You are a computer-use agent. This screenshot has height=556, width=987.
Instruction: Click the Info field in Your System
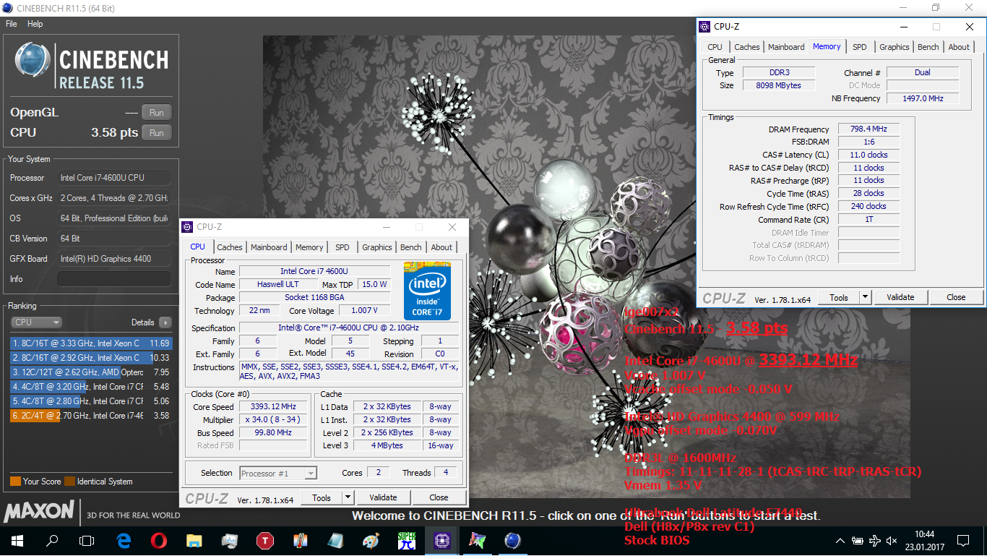tap(114, 279)
